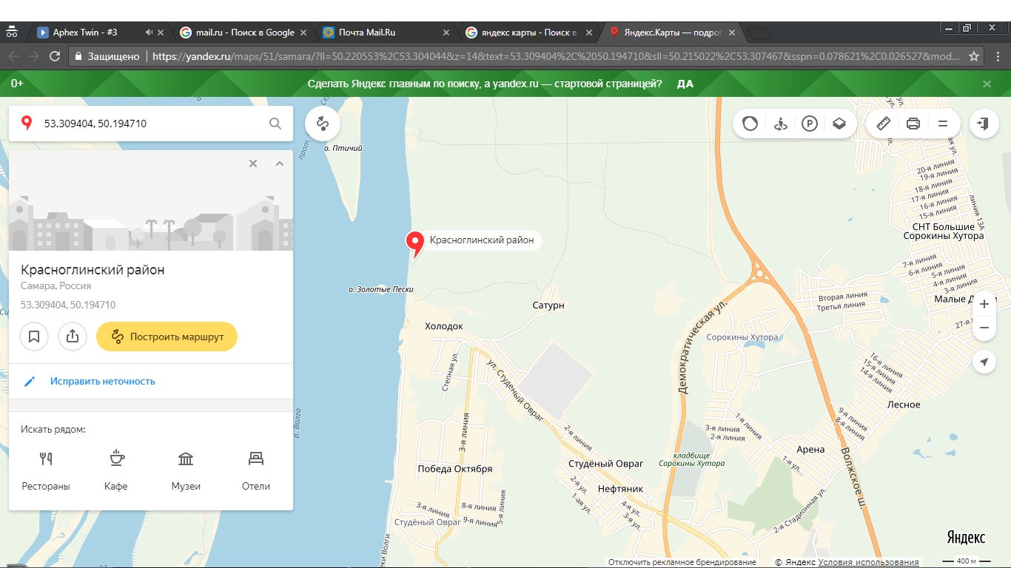The image size is (1011, 568).
Task: Click Победа Октября map label
Action: 454,469
